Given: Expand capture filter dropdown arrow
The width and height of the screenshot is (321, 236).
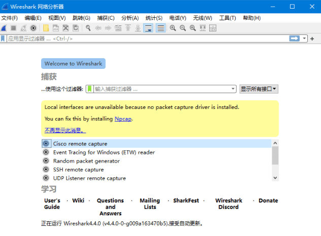Looking at the screenshot, I should (x=233, y=89).
